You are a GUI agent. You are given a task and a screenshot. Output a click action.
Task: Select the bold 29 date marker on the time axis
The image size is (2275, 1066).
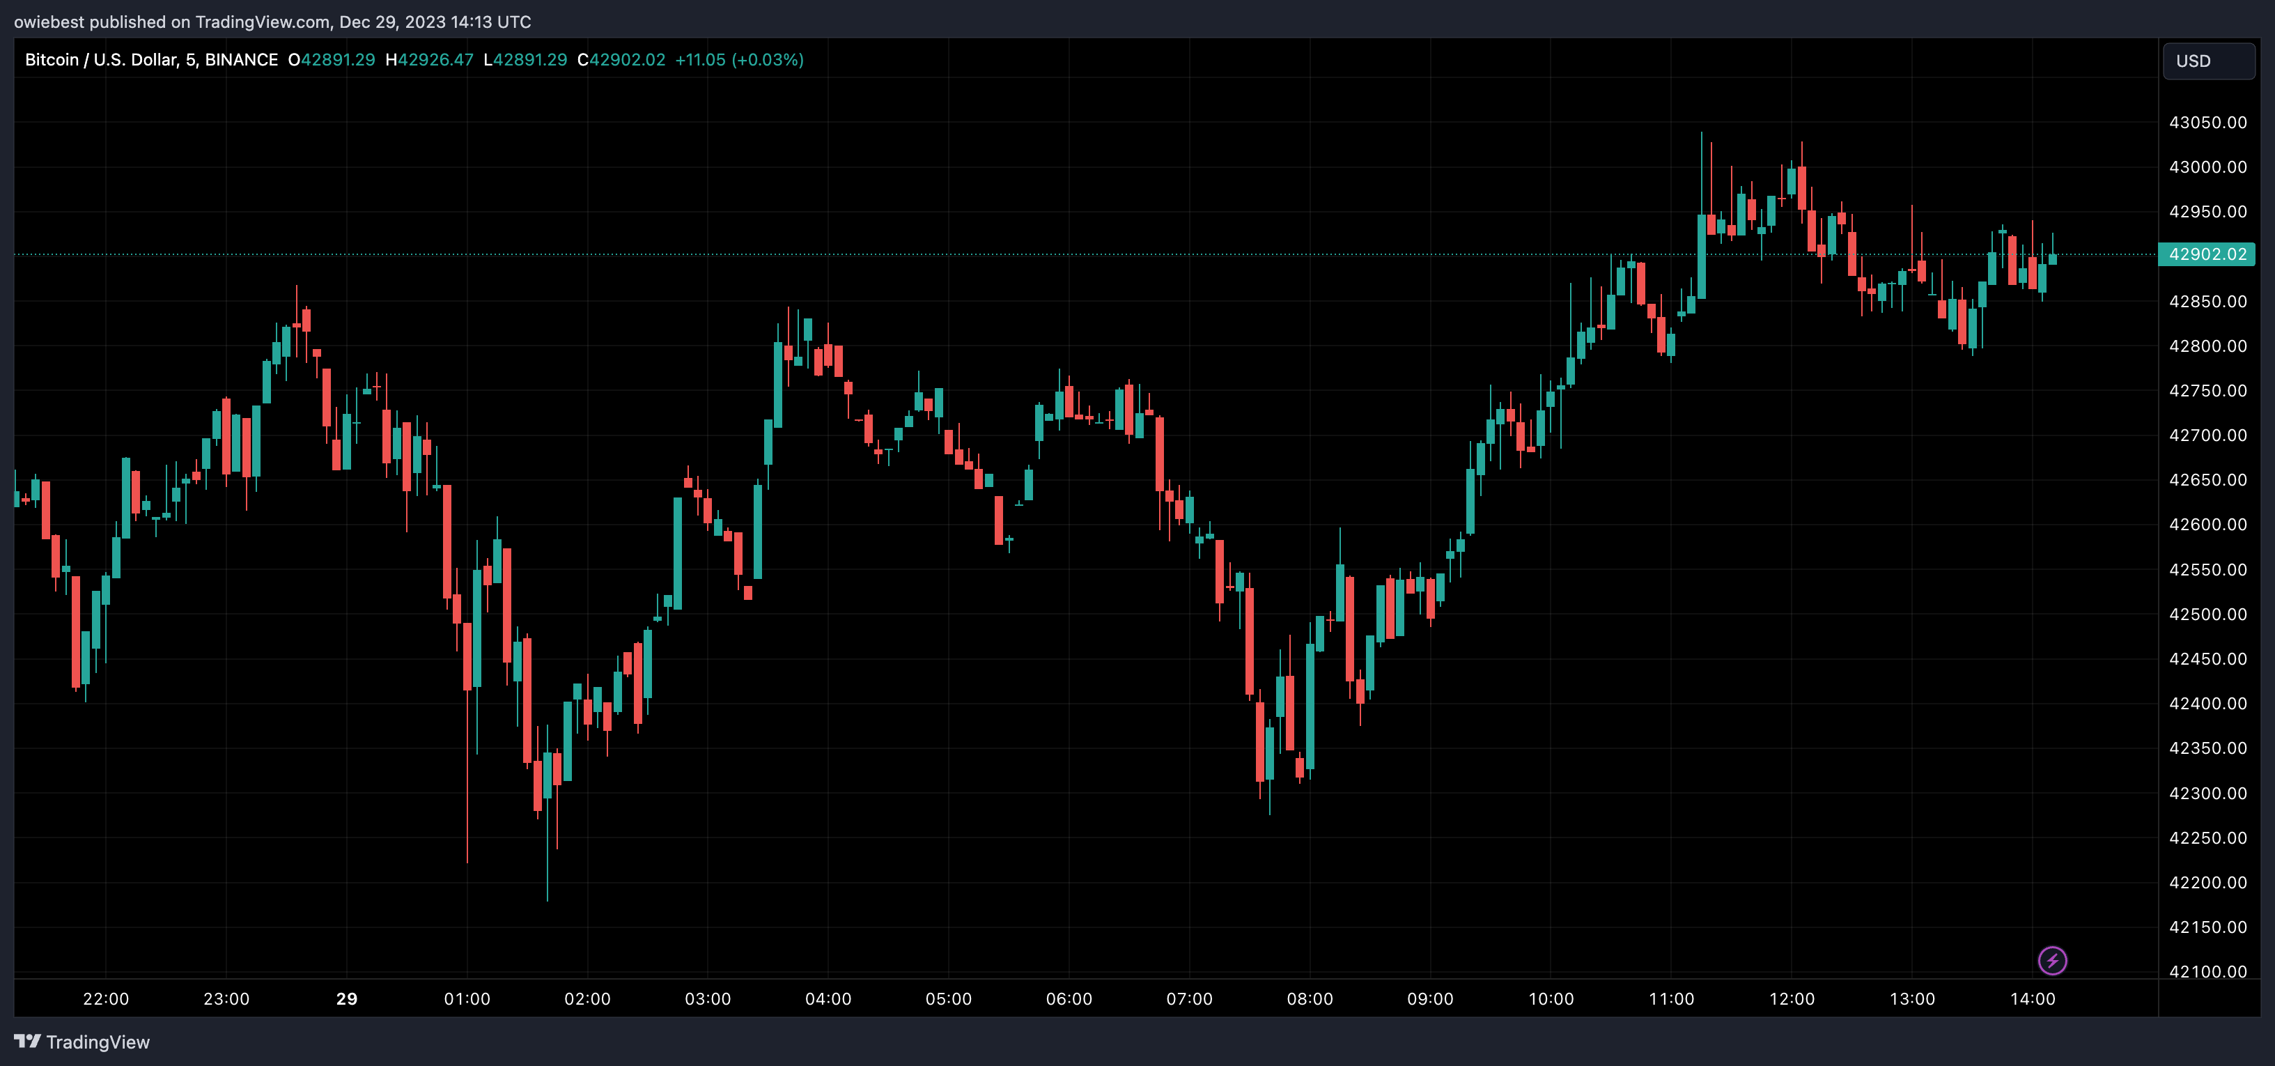347,999
